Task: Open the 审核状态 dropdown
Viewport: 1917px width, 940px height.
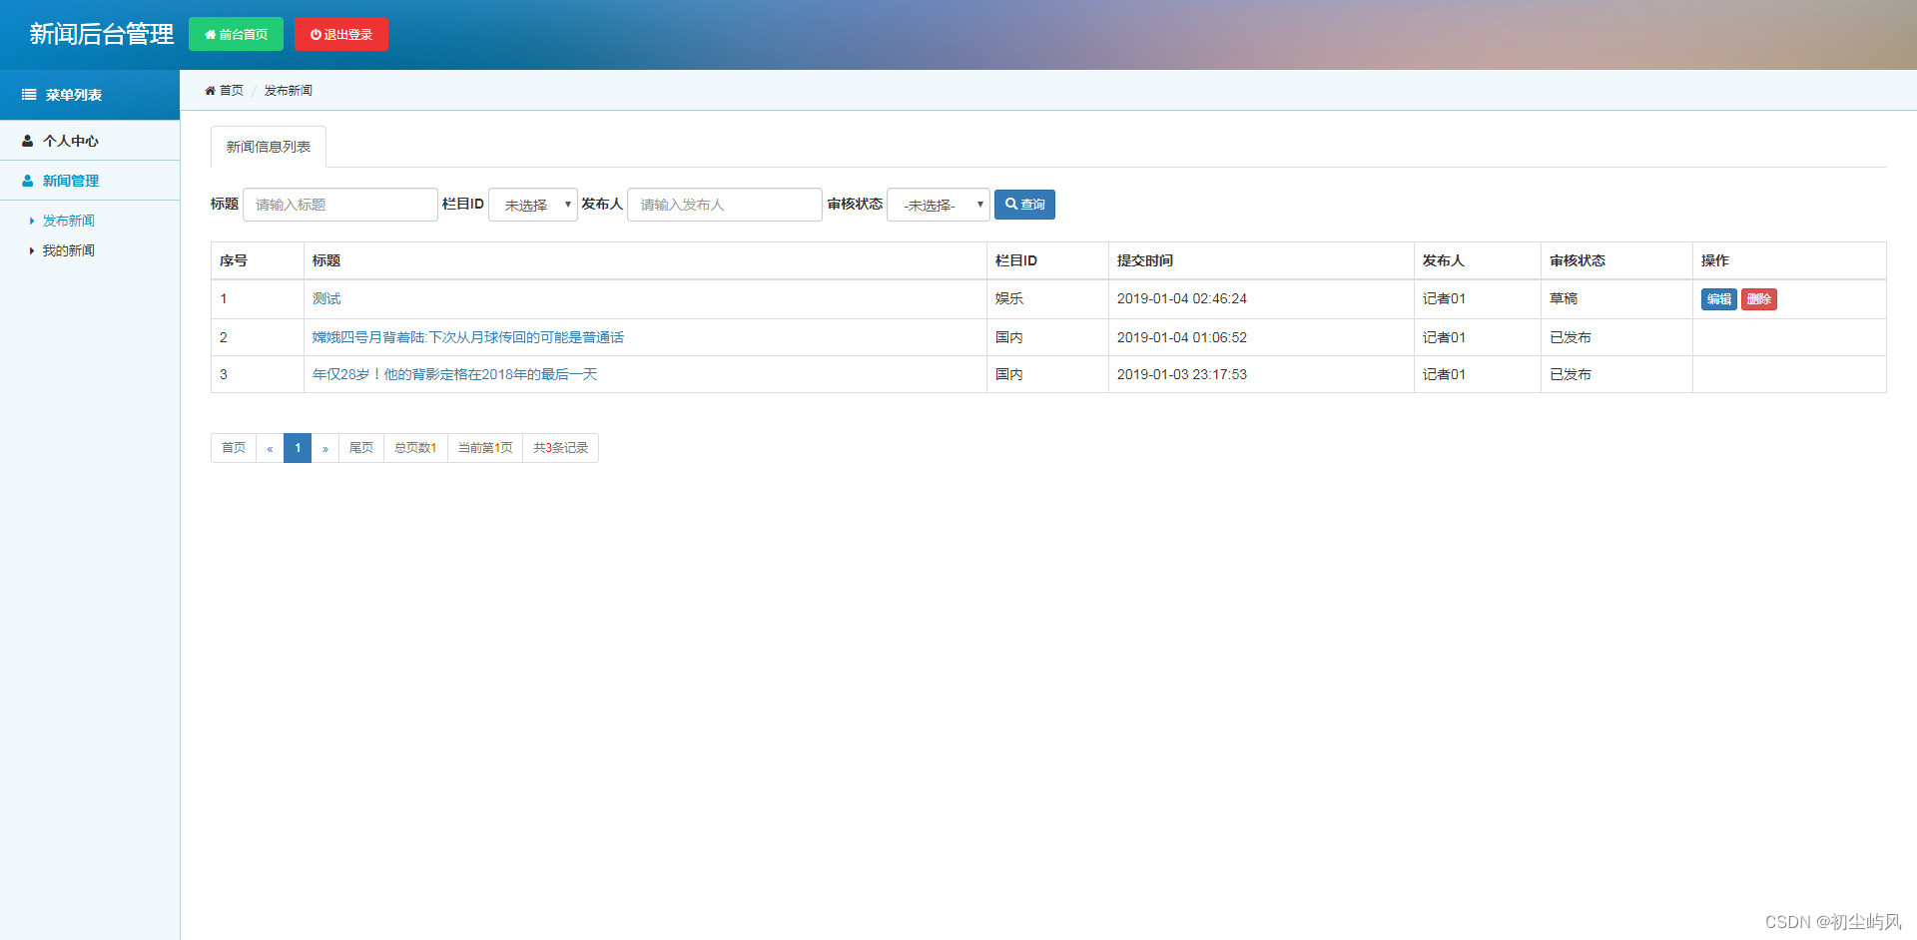Action: (939, 205)
